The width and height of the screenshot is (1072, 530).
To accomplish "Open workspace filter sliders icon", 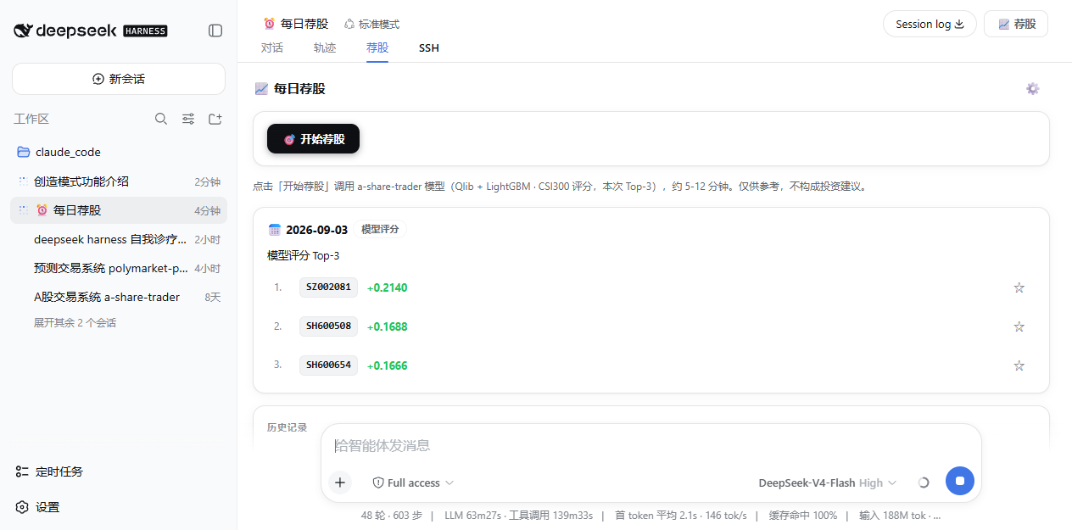I will (x=188, y=120).
